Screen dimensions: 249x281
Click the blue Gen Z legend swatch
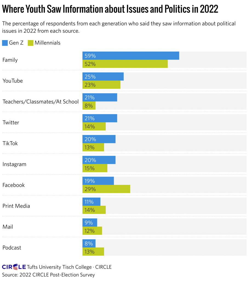(x=5, y=43)
